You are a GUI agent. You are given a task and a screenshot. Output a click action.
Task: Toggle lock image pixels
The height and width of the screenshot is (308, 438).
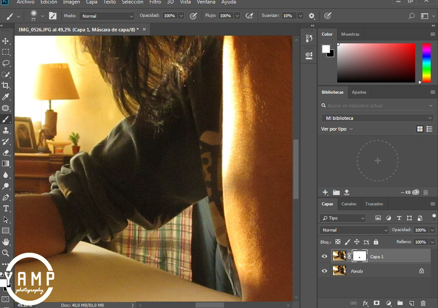tap(347, 242)
